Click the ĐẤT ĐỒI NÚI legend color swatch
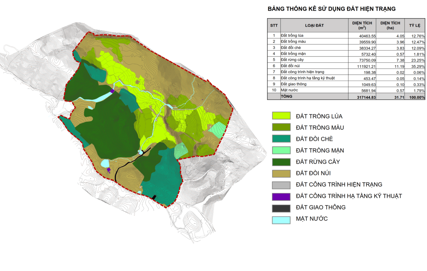427x271 pixels. point(281,173)
